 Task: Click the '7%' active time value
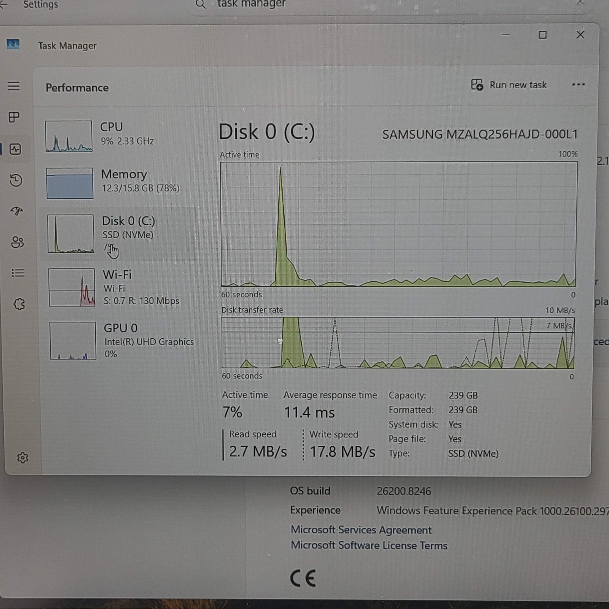tap(232, 412)
